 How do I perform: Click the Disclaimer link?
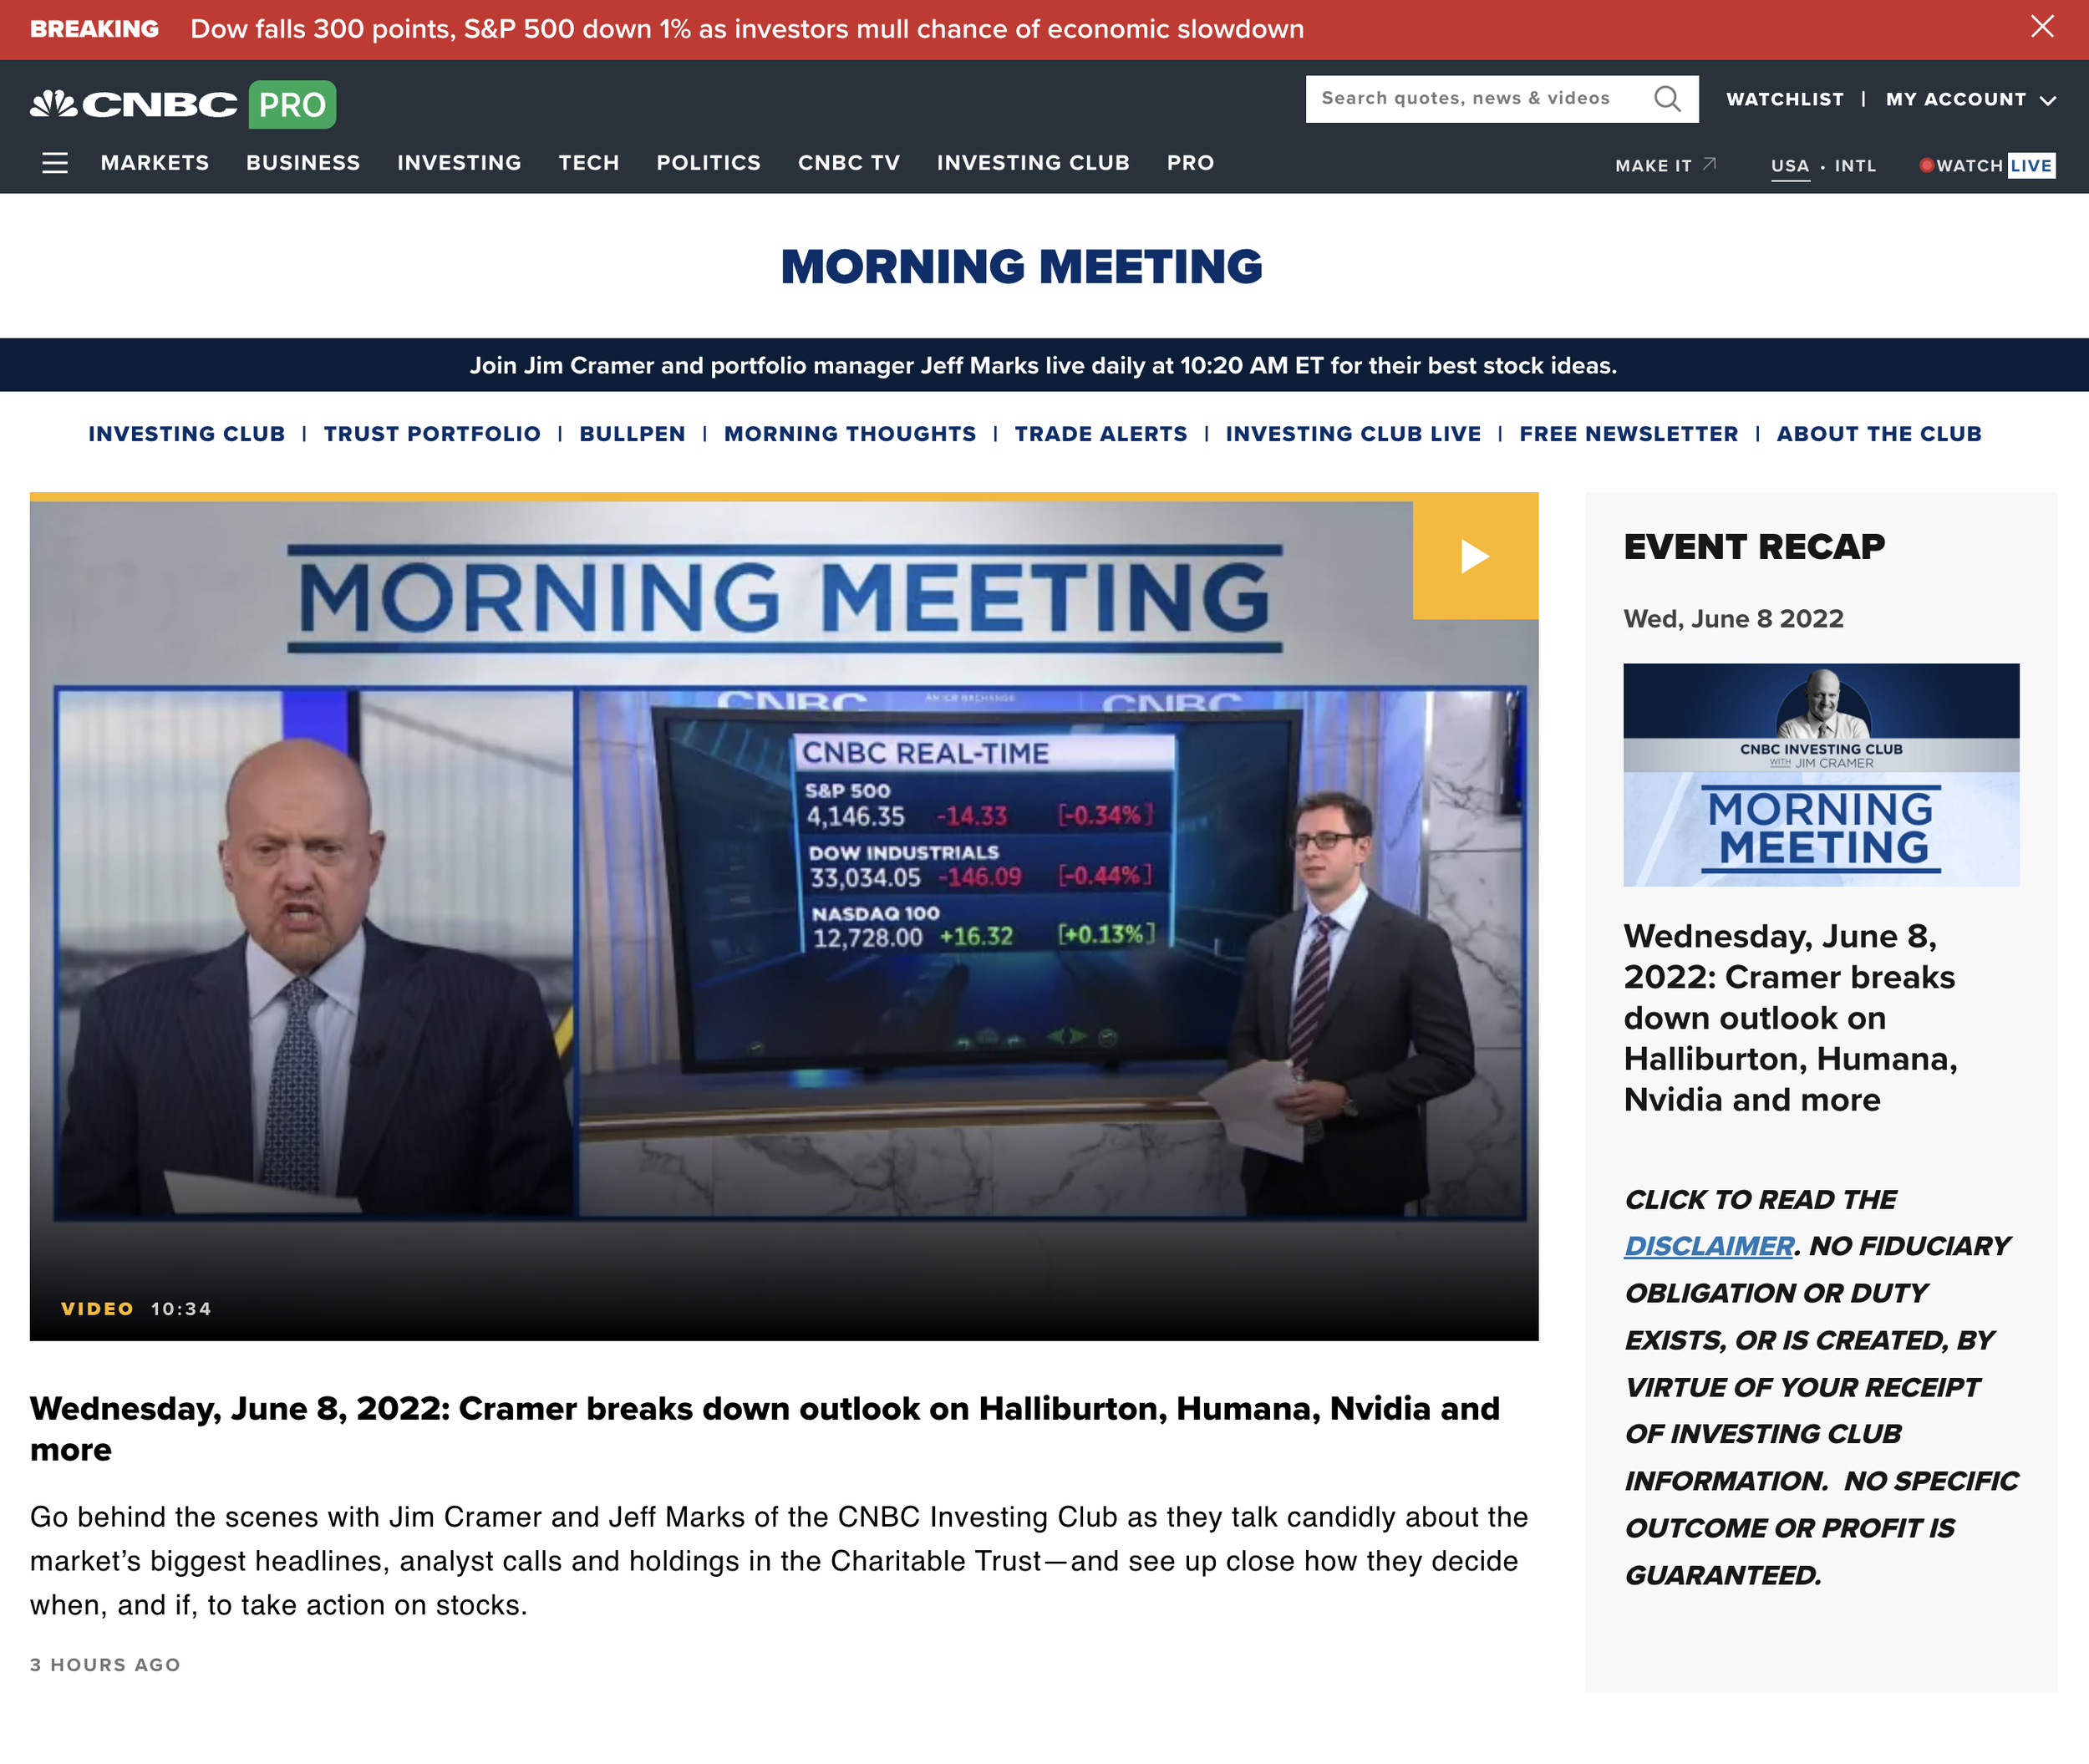click(x=1708, y=1246)
